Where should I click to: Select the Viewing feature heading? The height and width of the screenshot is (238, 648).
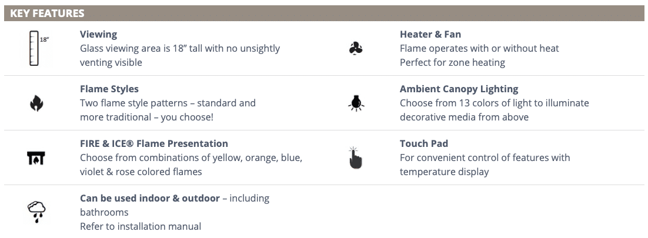[x=98, y=34]
